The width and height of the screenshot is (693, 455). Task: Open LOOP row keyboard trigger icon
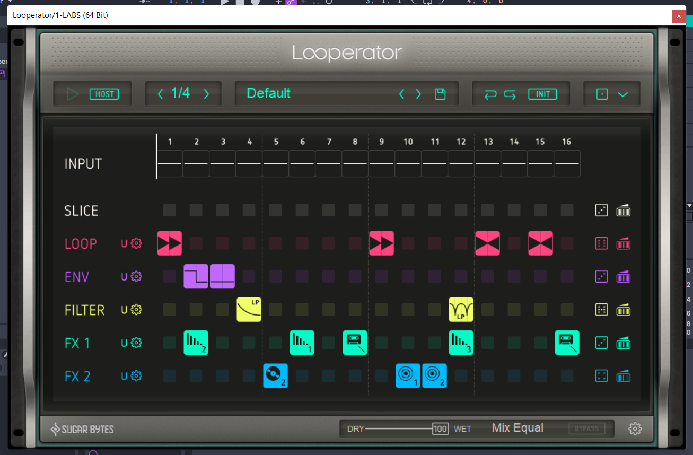tap(623, 244)
